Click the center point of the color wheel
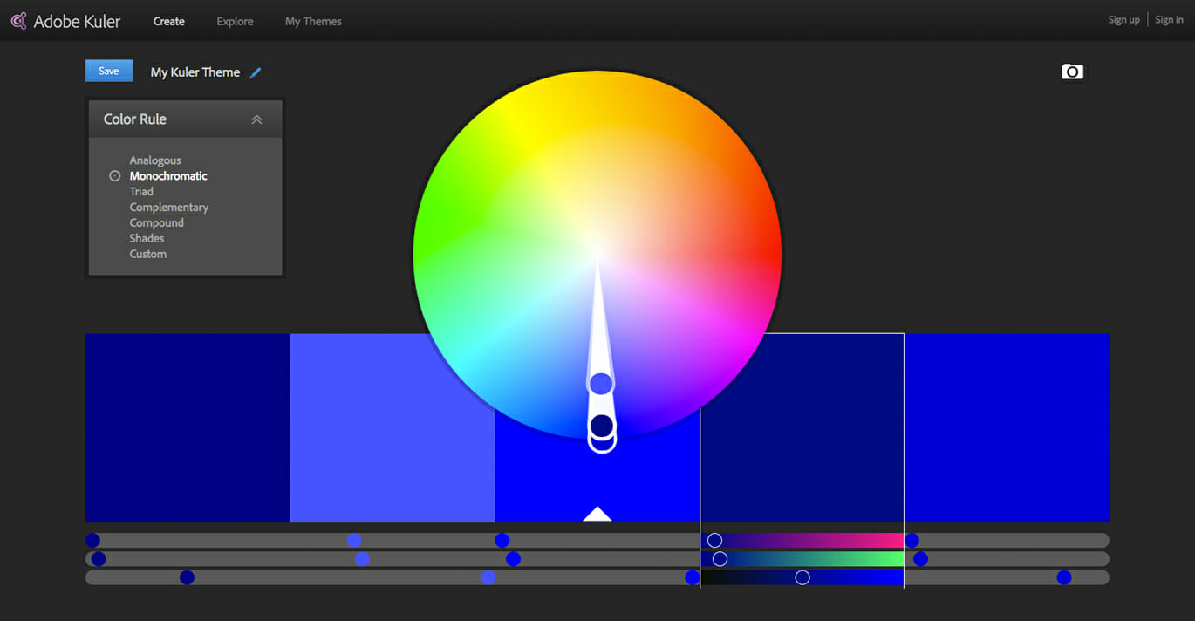The image size is (1195, 621). [x=597, y=253]
